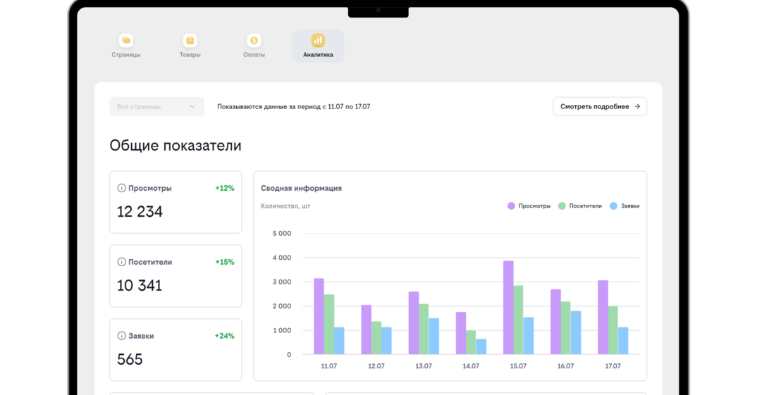Open the Заявки card with 565
The image size is (757, 395).
(176, 350)
